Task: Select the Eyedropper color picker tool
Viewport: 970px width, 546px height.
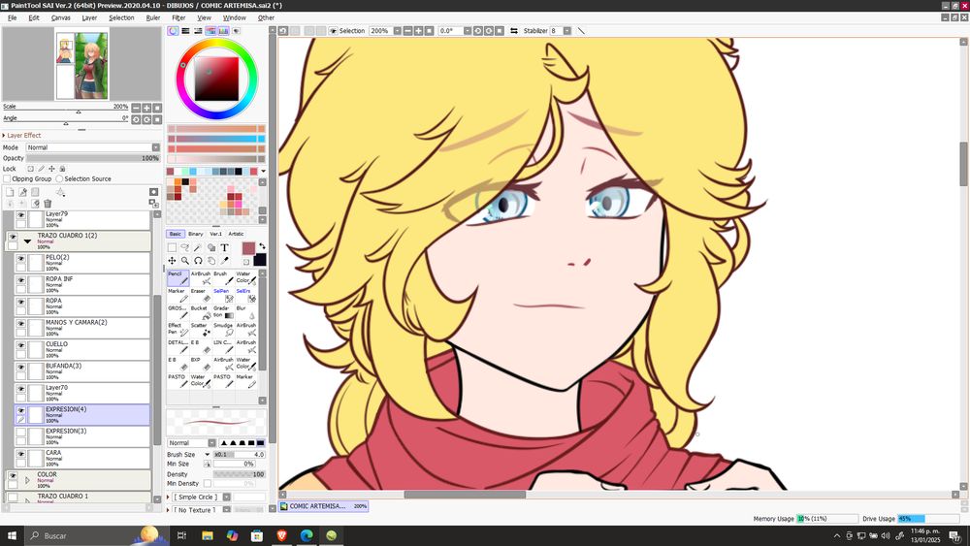Action: click(x=224, y=260)
